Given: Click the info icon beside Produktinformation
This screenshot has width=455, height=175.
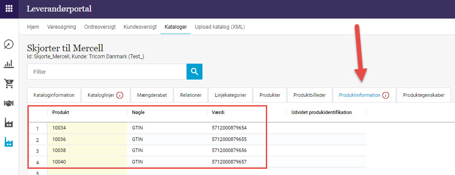Looking at the screenshot, I should pos(385,95).
